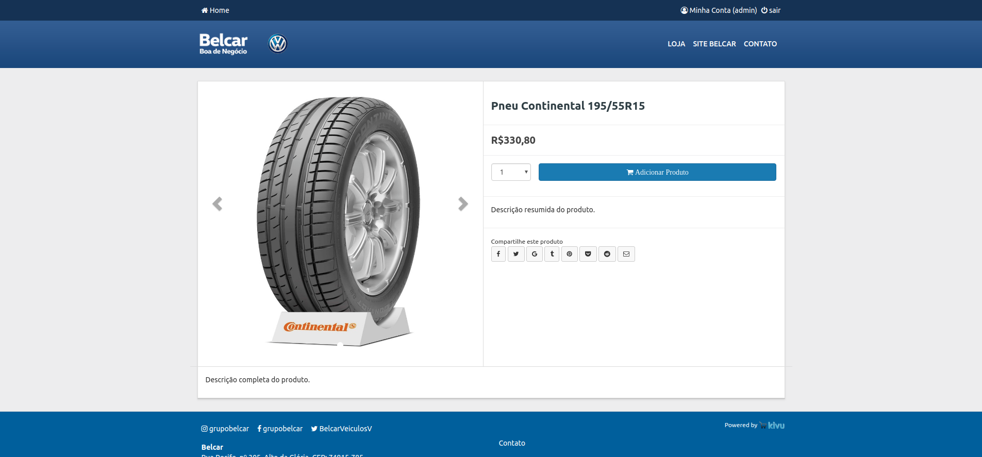Share product on Tumblr
The width and height of the screenshot is (982, 457).
click(x=552, y=254)
